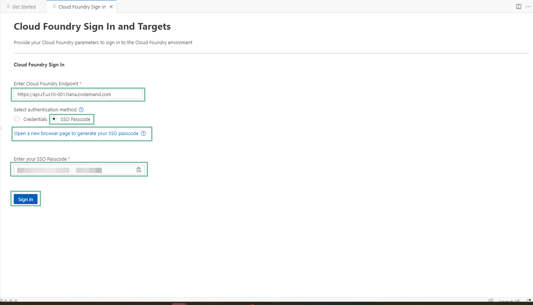Select the Credentials radio button
The height and width of the screenshot is (305, 533).
16,119
